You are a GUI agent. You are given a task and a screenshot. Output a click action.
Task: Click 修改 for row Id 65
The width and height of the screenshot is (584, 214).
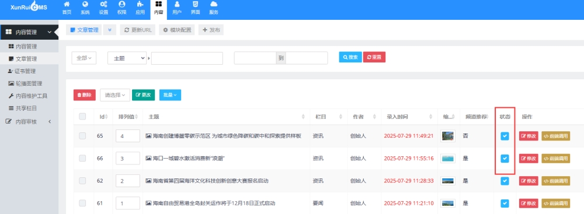[529, 136]
